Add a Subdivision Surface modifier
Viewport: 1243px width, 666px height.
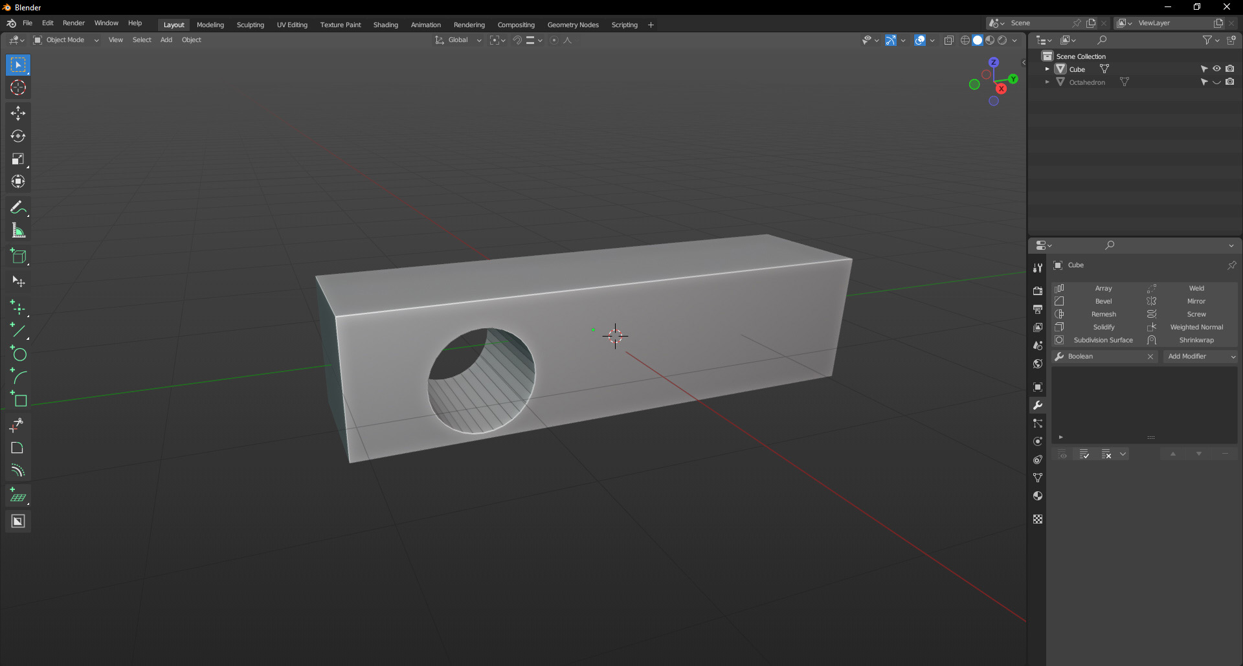[1103, 340]
